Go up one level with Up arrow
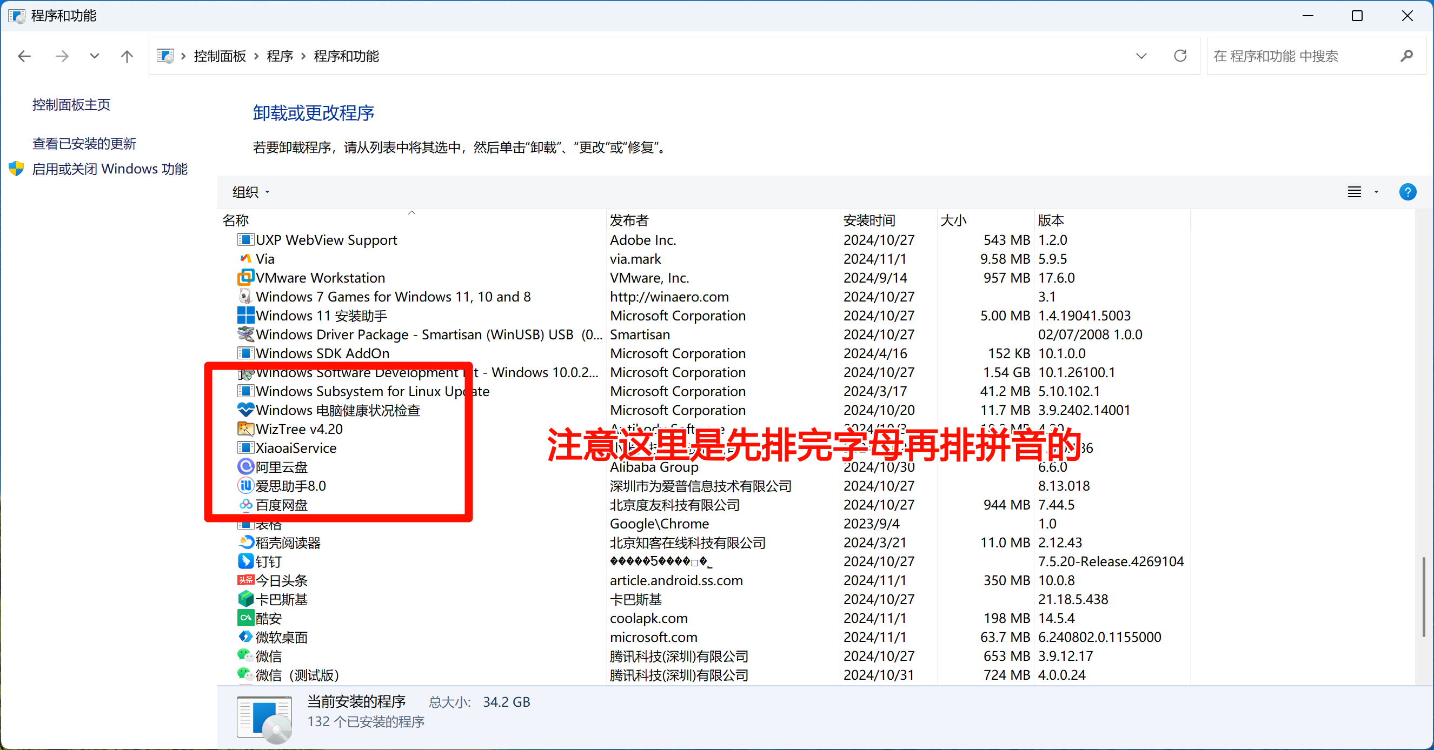1434x750 pixels. [127, 56]
